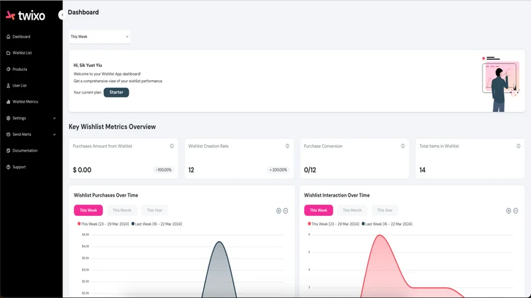Click the Wishlist Metrics chart icon
Screen dimensions: 531x298
(x=8, y=102)
